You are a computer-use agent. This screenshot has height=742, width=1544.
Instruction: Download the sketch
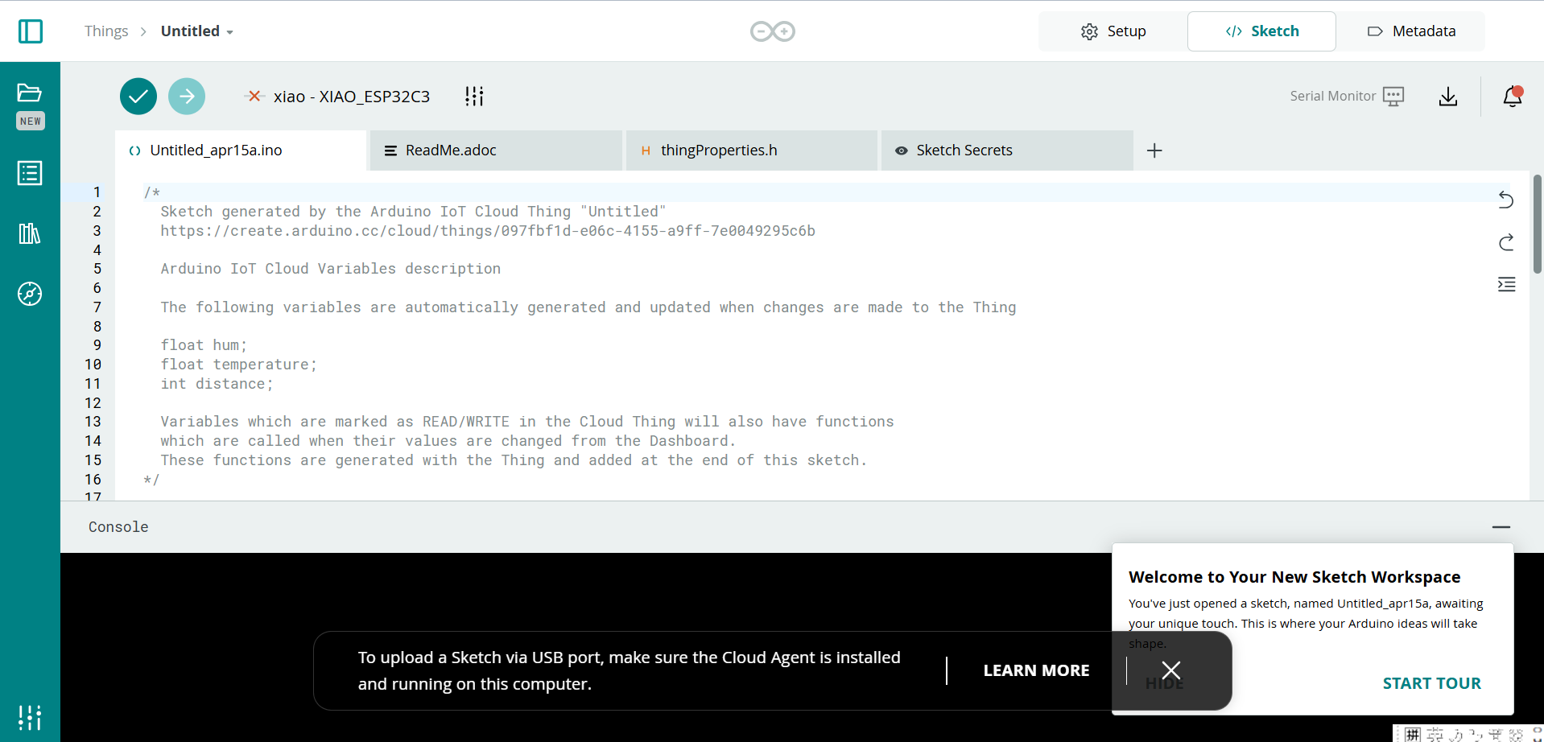point(1448,97)
